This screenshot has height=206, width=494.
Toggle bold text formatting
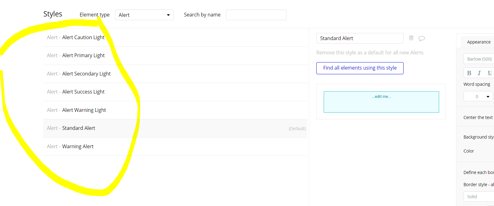469,73
